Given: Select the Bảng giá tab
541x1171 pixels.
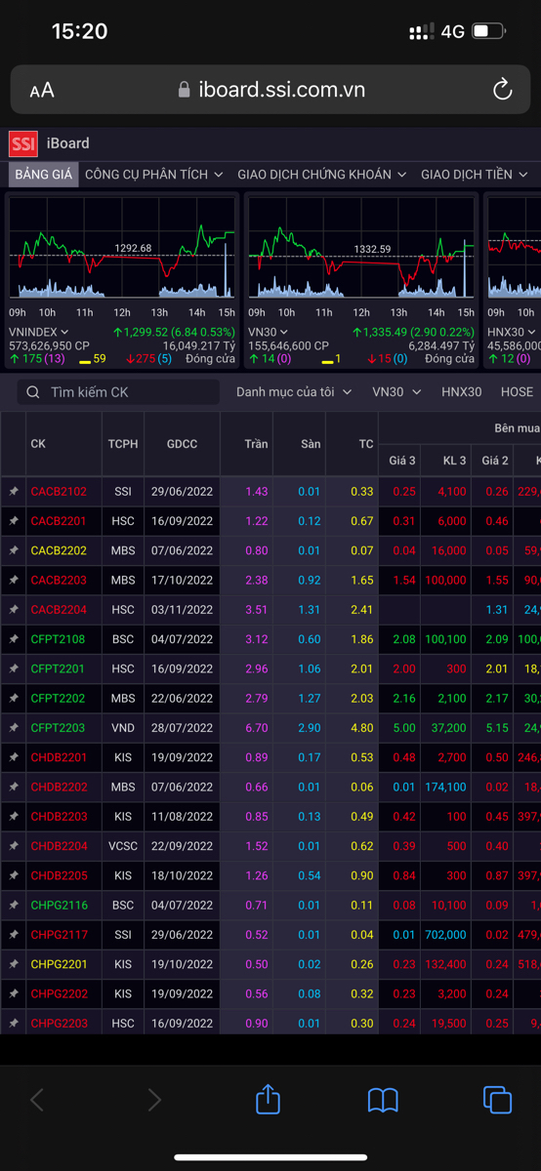Looking at the screenshot, I should point(43,175).
